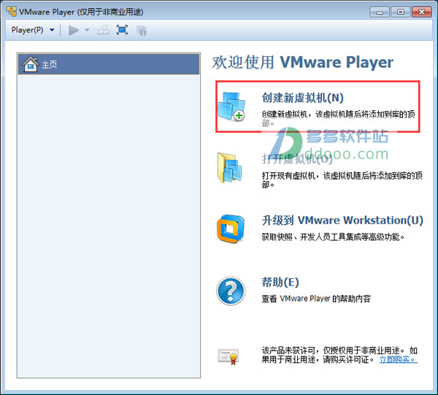
Task: Click license notice text 该产品未获许可
Action: [289, 350]
